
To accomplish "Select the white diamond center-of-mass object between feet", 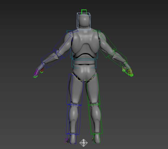I will [83, 143].
